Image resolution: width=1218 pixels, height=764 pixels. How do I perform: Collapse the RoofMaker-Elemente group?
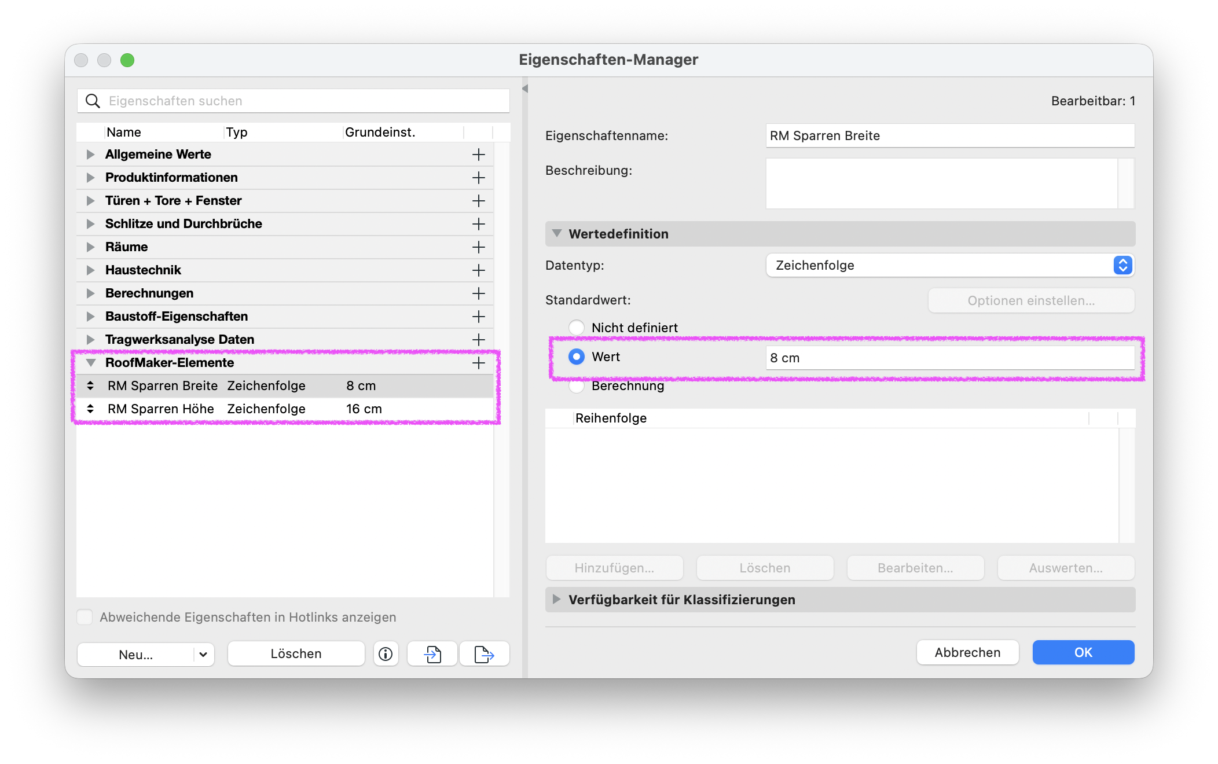90,363
